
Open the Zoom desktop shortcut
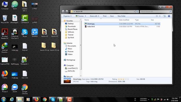tap(15, 88)
